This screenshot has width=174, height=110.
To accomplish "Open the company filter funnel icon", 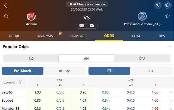I will (20, 82).
